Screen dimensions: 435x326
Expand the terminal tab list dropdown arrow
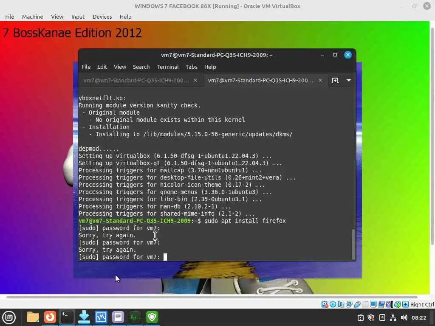pos(349,80)
